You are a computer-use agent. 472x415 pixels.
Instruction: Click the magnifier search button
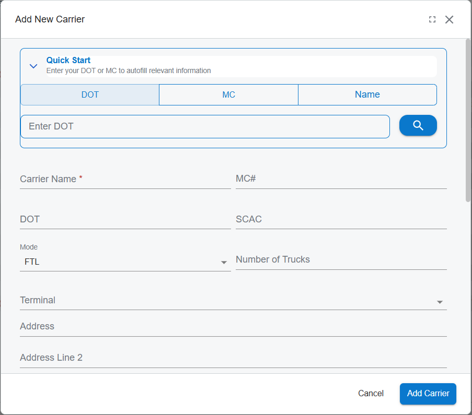[418, 125]
